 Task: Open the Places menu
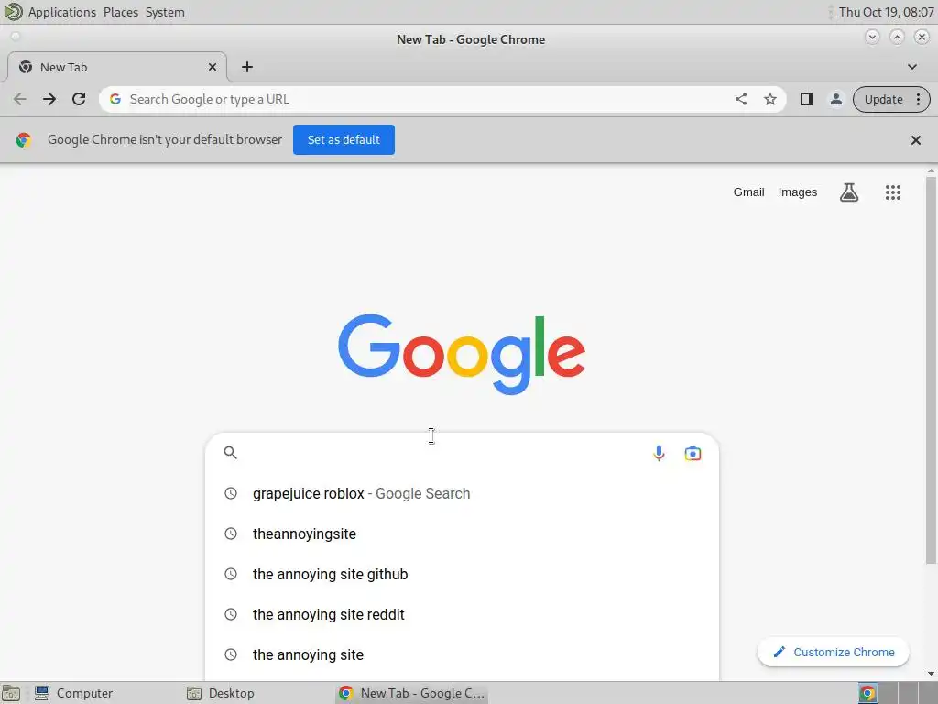[121, 12]
